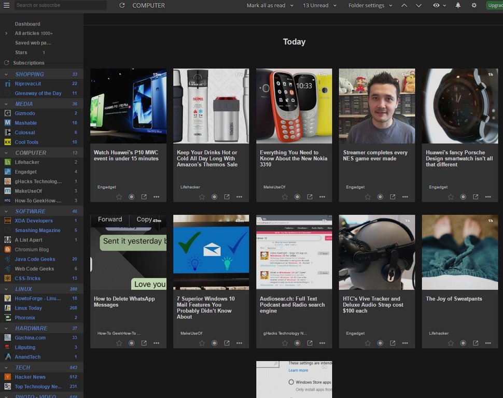Open more options for Huawei P10 MWC article

click(157, 197)
